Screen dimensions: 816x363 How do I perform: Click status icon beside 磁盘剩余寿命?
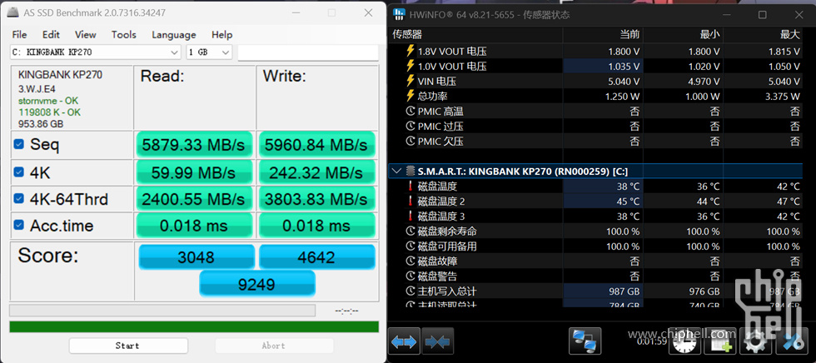[x=410, y=231]
